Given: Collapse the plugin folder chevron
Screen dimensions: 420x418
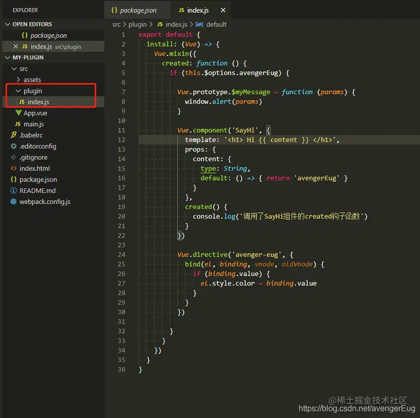Looking at the screenshot, I should click(18, 91).
